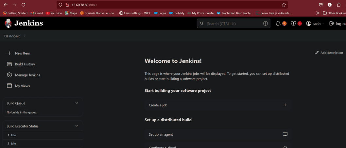
Task: Click the orange notification count badge
Action: (284, 23)
